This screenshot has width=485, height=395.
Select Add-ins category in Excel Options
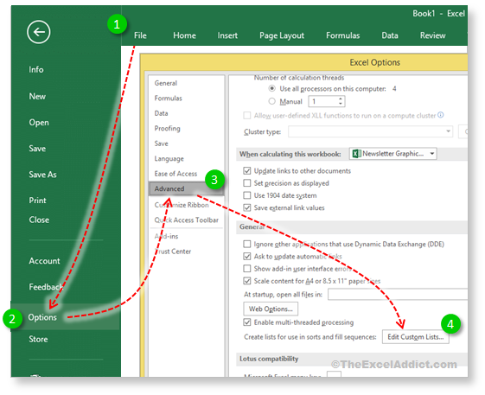click(166, 236)
